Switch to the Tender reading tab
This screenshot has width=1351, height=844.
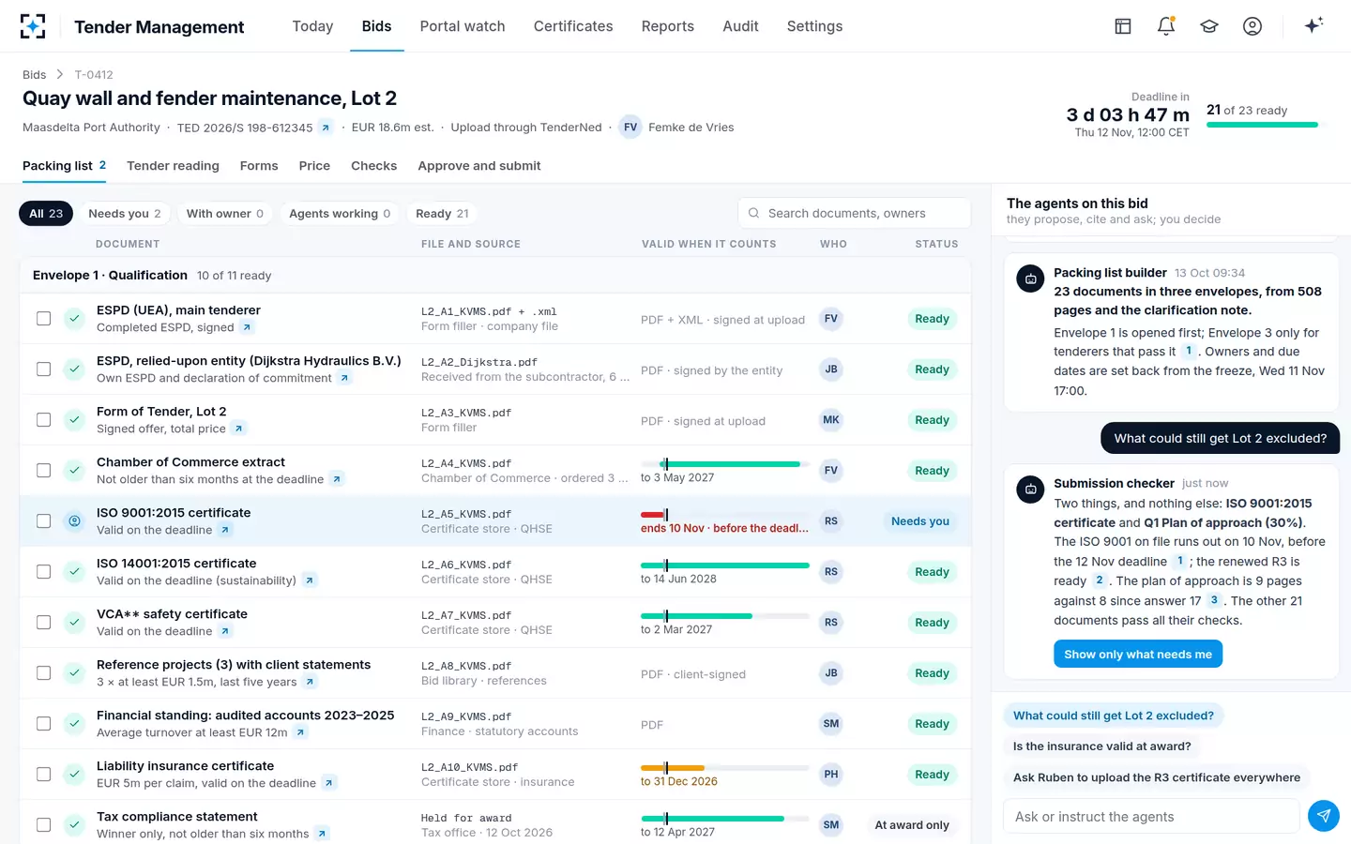point(173,166)
